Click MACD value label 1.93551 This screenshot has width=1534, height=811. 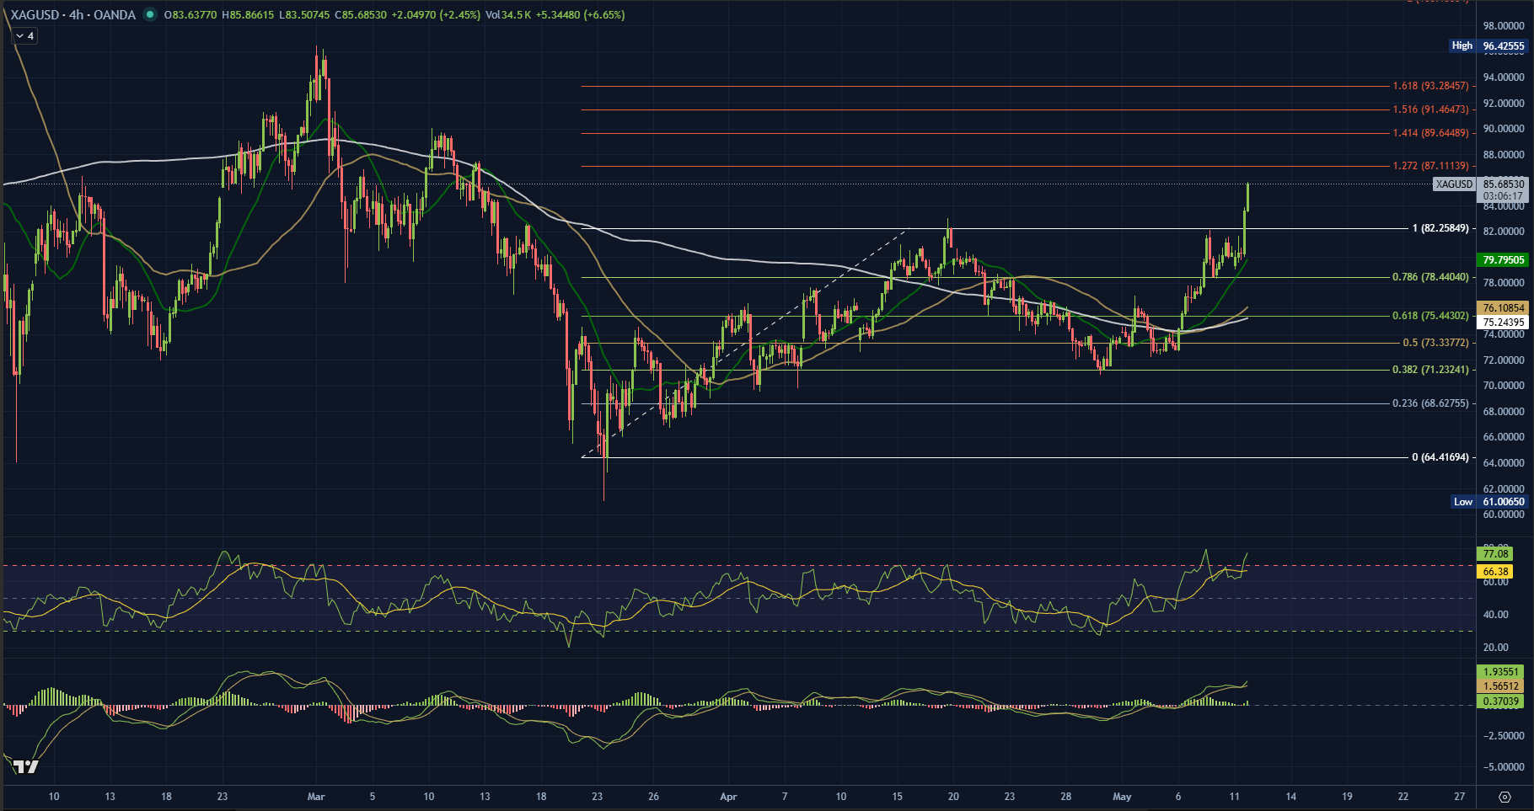1500,672
